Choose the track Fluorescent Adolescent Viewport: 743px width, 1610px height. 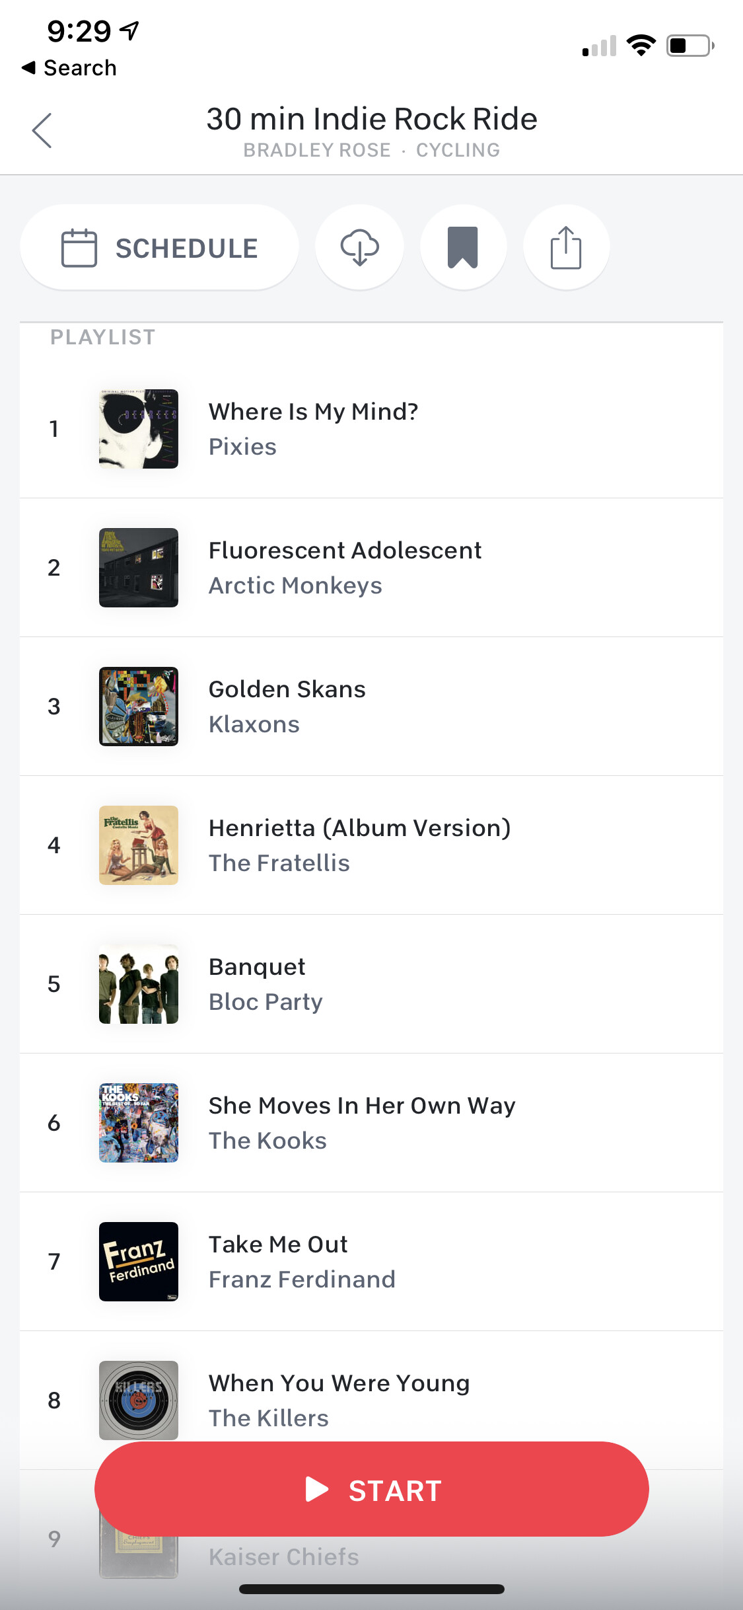345,551
